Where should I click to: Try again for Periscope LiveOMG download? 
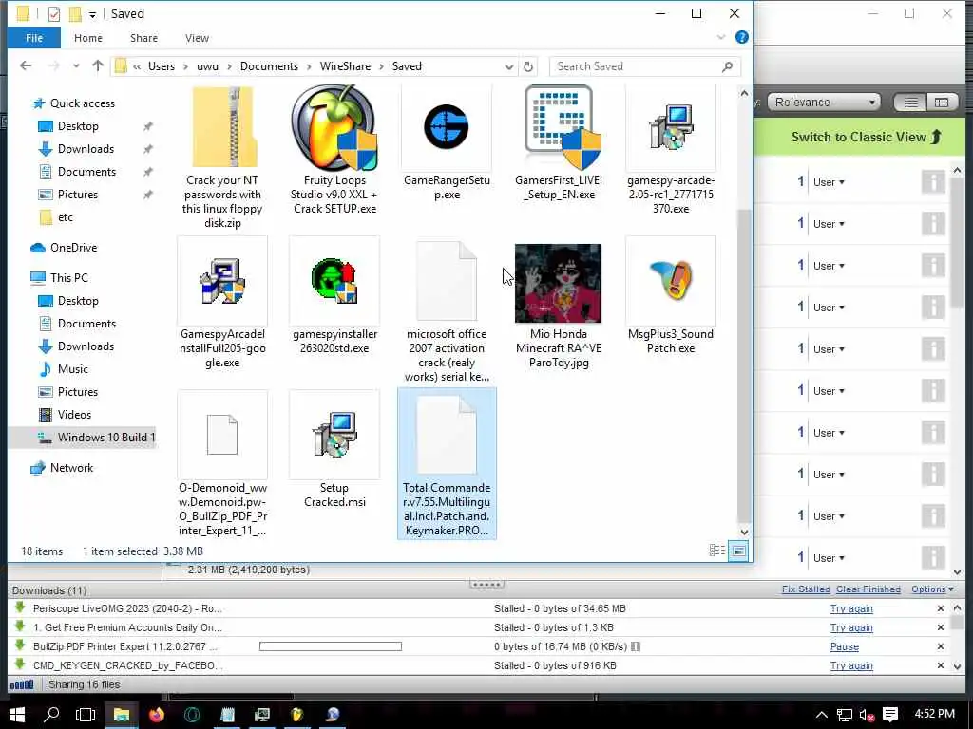[x=851, y=608]
